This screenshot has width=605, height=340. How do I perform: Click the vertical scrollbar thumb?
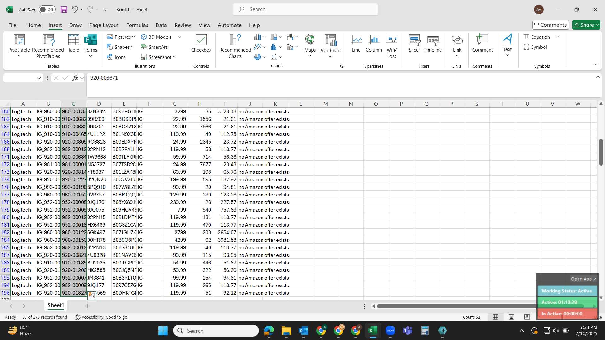(x=601, y=152)
